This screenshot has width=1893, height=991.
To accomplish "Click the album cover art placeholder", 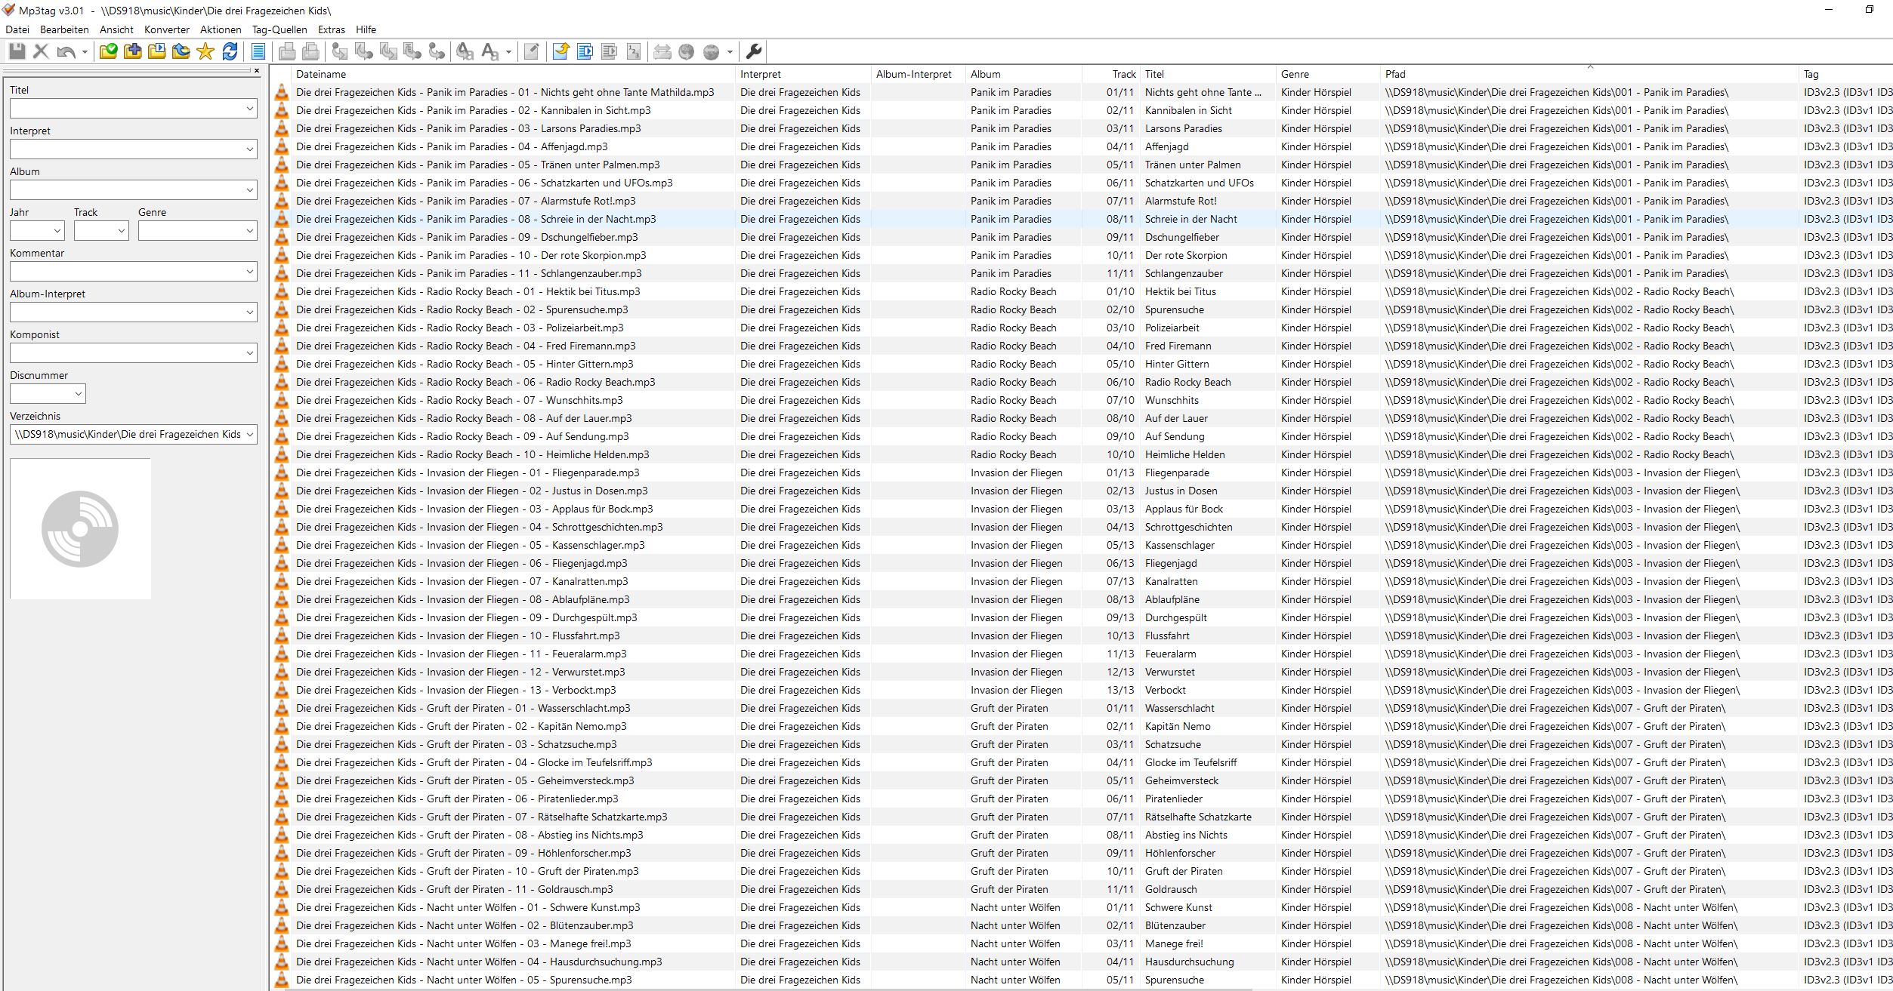I will click(x=80, y=528).
